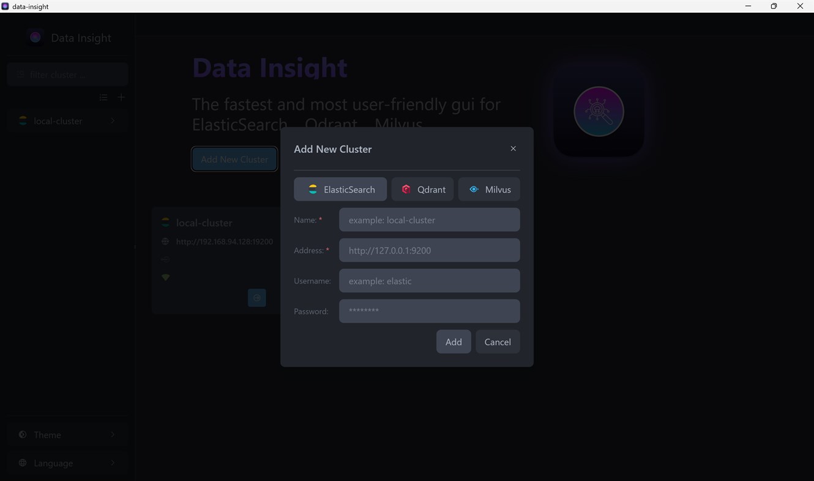The width and height of the screenshot is (814, 481).
Task: Click the large Data Insight app logo
Action: (599, 111)
